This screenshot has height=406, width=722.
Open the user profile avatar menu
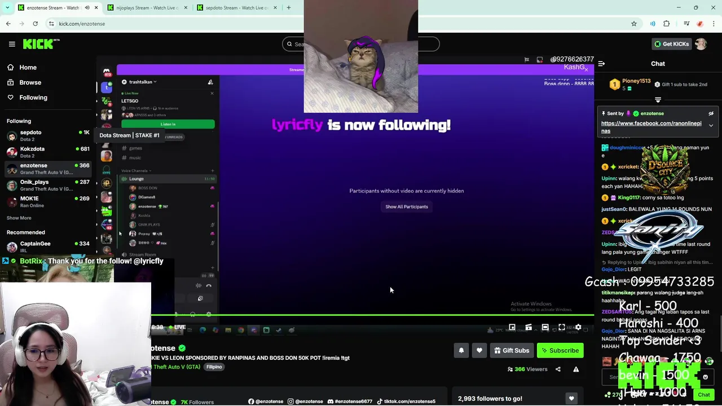pyautogui.click(x=701, y=44)
